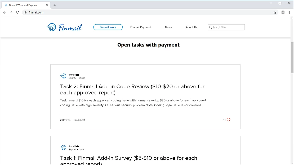Screen dimensions: 294x165
Task: Click the Open tasks with payment heading
Action: tap(148, 45)
